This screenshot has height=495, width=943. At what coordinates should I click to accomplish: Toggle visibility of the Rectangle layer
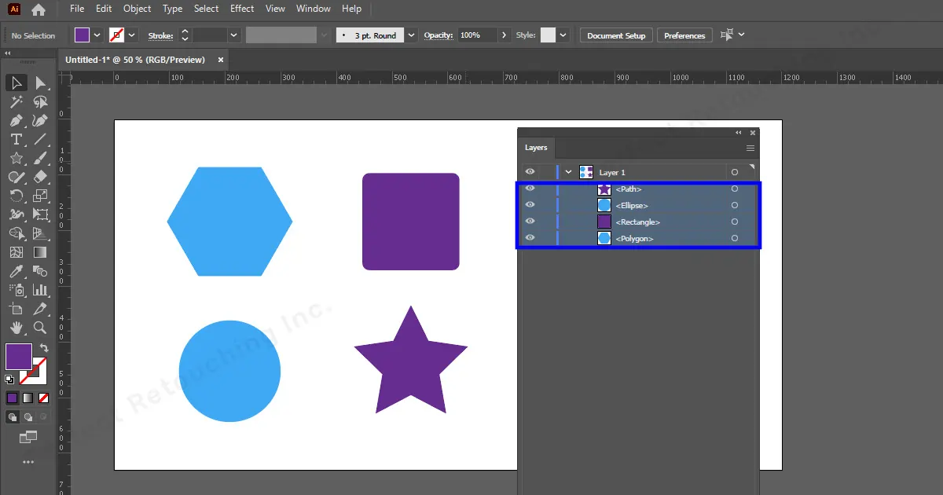pos(530,222)
